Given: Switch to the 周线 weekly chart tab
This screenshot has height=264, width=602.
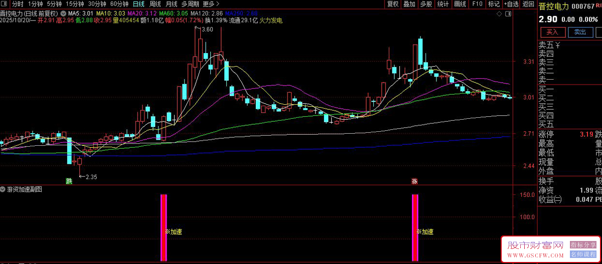Looking at the screenshot, I should (155, 4).
